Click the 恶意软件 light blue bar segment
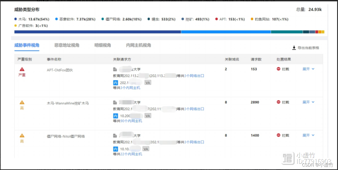The width and height of the screenshot is (338, 170). coord(226,32)
